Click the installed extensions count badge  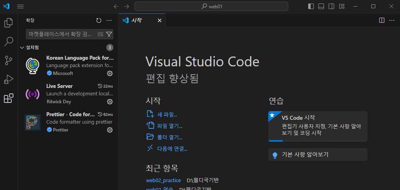point(110,47)
